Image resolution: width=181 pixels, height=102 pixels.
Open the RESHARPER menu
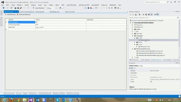95,5
